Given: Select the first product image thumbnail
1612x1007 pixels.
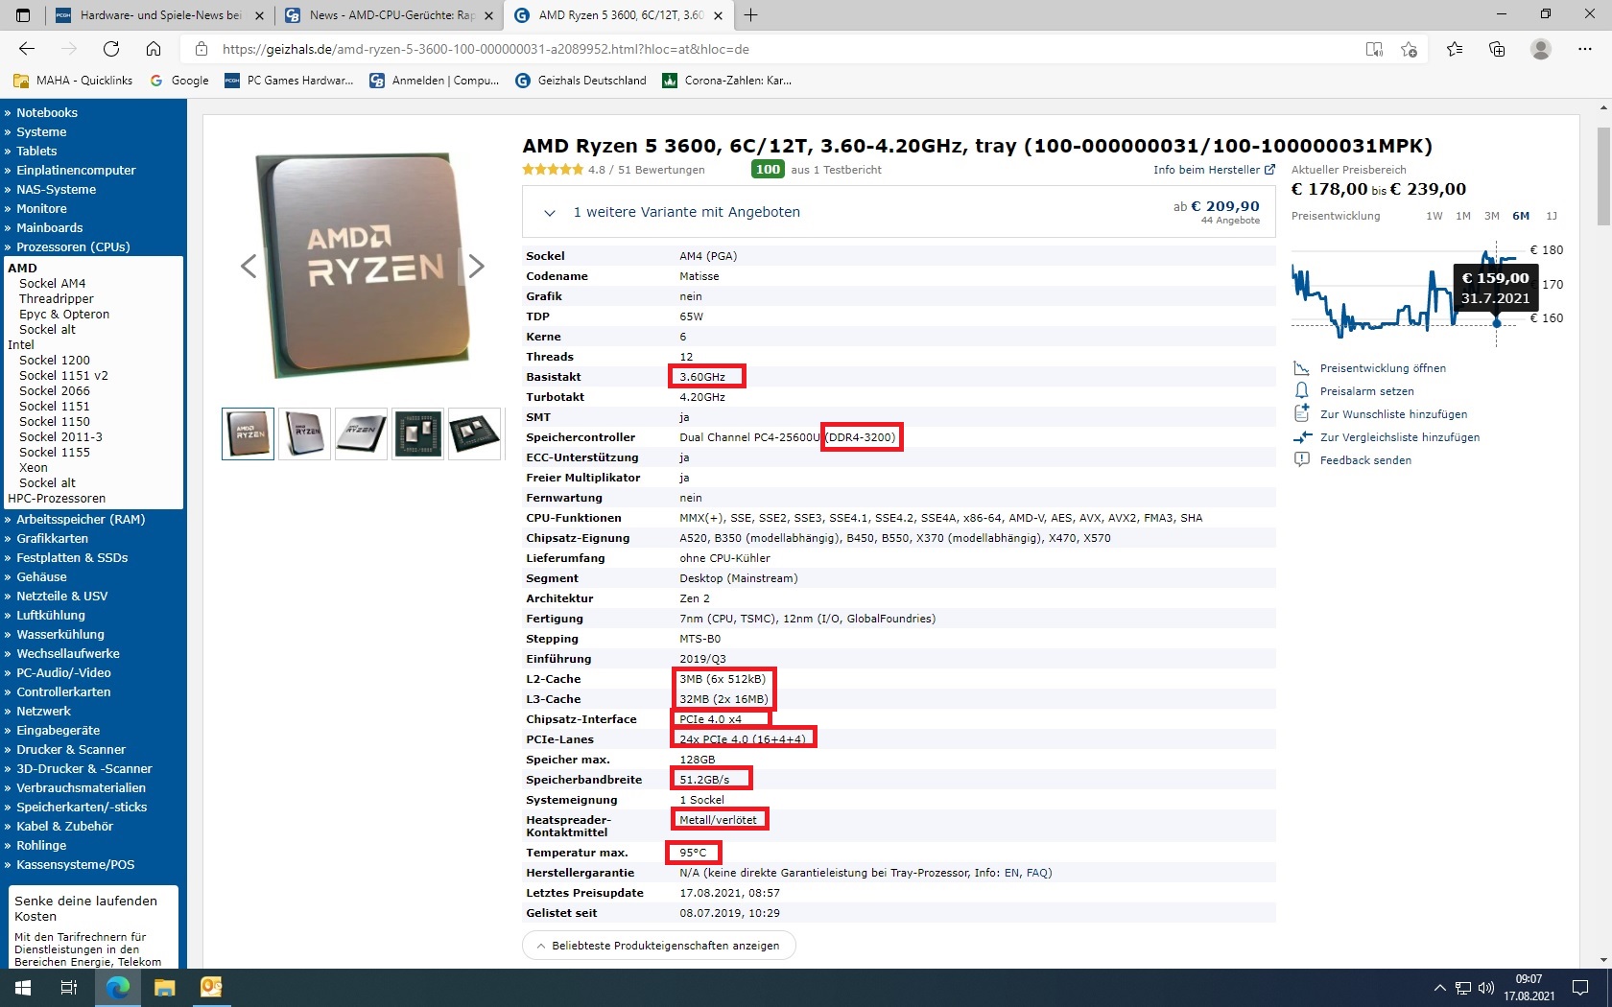Looking at the screenshot, I should pyautogui.click(x=248, y=433).
